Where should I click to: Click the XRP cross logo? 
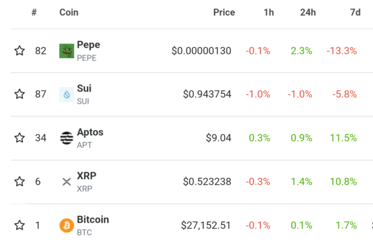tap(67, 182)
